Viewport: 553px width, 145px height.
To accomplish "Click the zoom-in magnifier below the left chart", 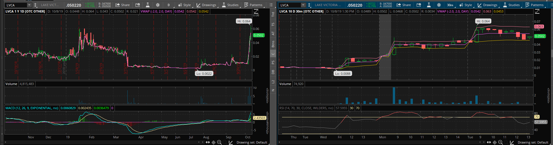I will tap(219, 142).
